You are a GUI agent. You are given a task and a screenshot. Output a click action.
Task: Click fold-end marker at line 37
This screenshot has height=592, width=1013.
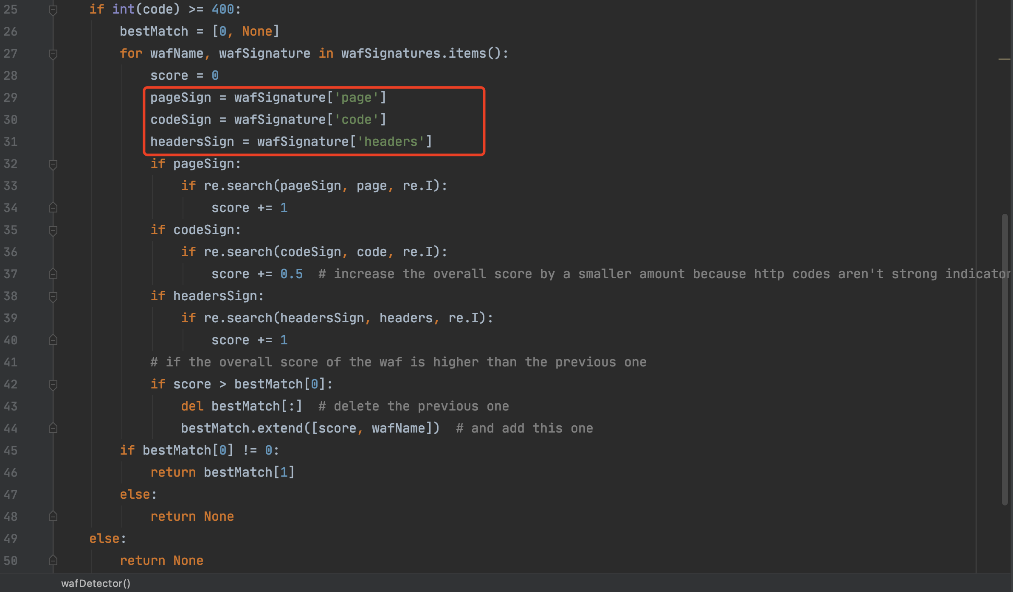53,274
